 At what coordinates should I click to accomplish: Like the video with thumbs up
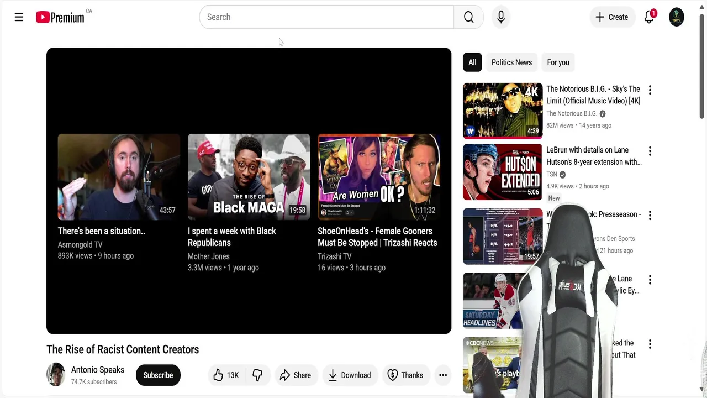(x=226, y=375)
